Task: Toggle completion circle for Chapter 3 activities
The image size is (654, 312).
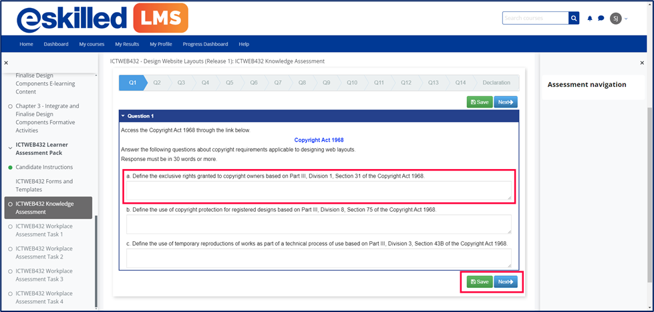Action: click(10, 106)
